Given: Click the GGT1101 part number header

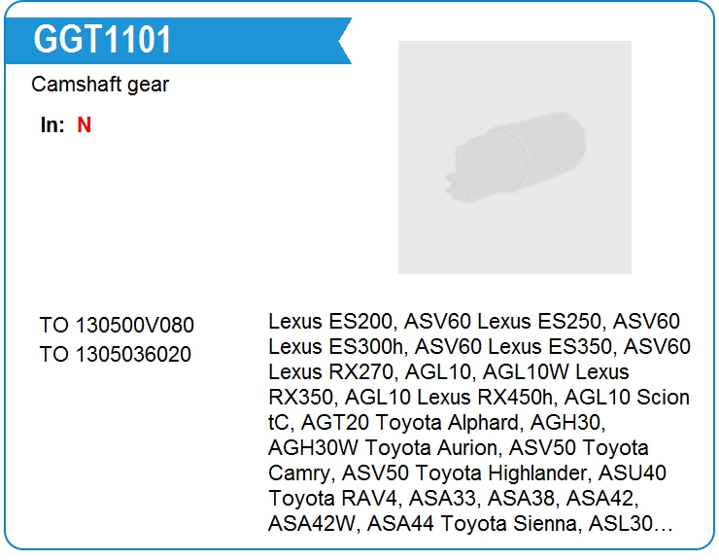Looking at the screenshot, I should coord(103,40).
